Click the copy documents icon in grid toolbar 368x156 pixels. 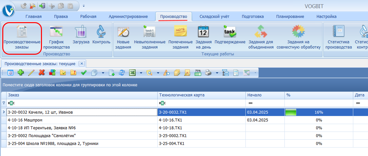point(94,73)
